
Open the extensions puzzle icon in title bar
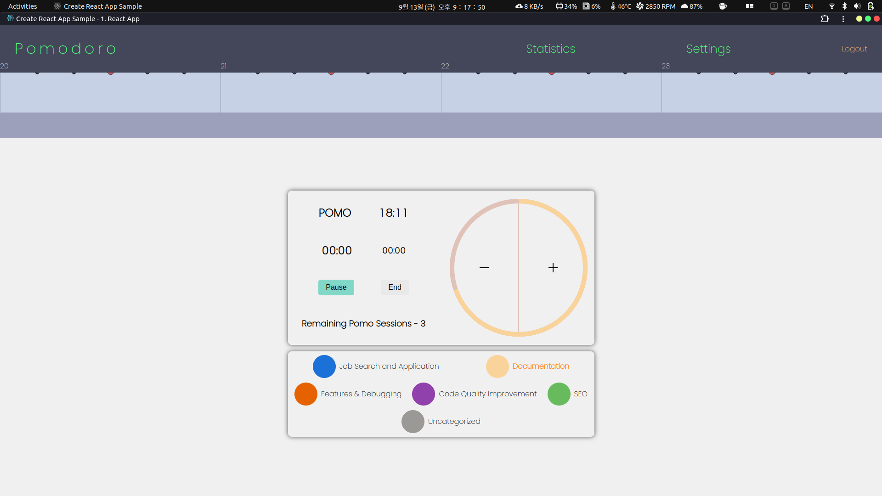tap(825, 19)
